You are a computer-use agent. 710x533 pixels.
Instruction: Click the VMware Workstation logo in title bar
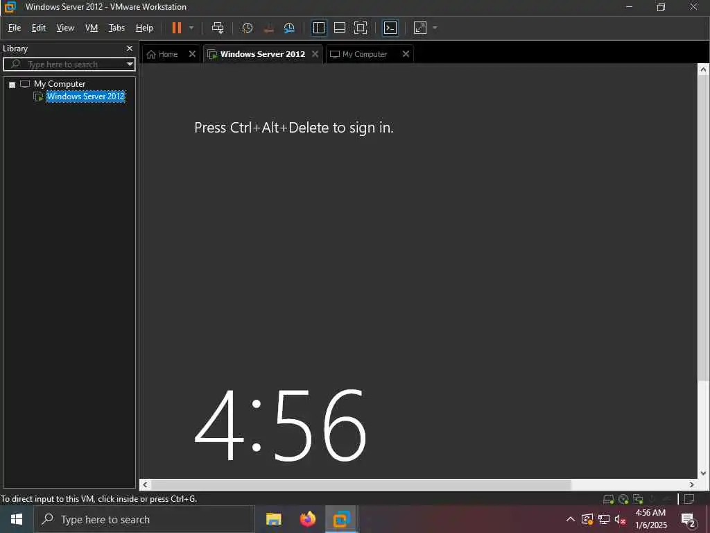pyautogui.click(x=10, y=7)
